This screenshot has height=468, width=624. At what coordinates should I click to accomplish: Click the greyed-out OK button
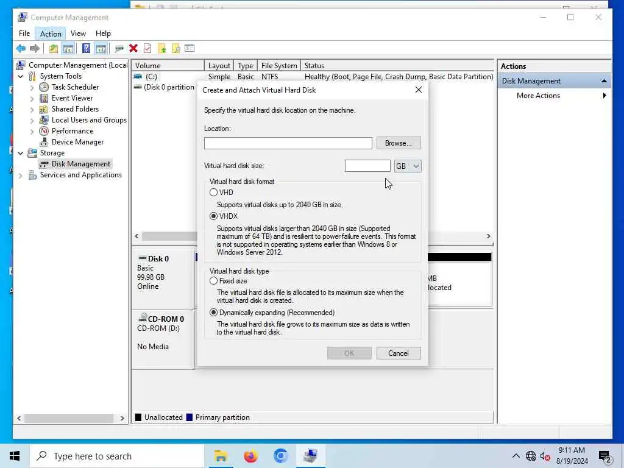point(349,353)
